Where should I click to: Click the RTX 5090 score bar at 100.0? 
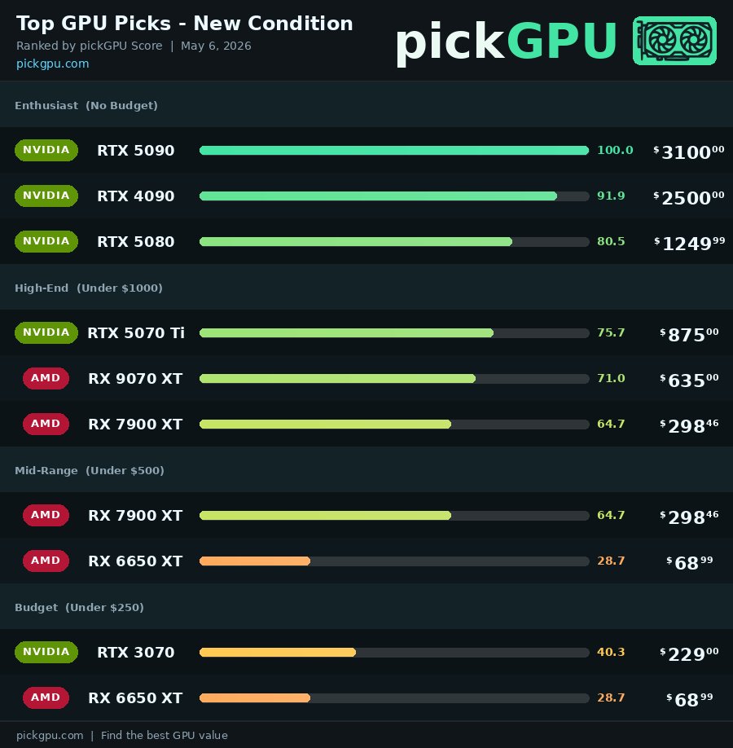tap(394, 150)
